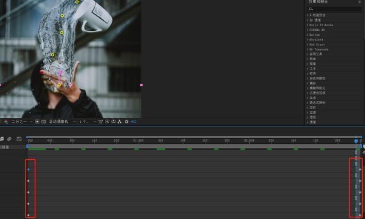Reset exposure with the aperture icon

pos(127,122)
